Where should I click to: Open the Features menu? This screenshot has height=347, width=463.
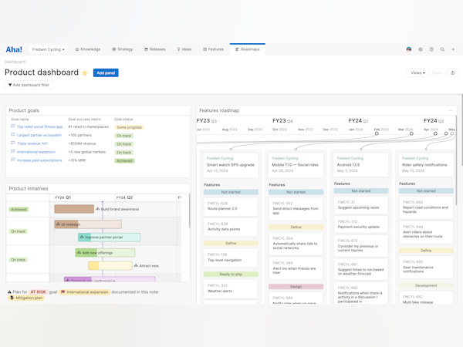(x=213, y=49)
